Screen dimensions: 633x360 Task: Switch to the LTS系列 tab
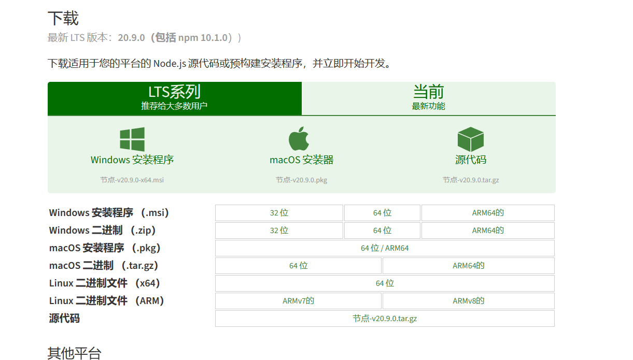coord(174,98)
